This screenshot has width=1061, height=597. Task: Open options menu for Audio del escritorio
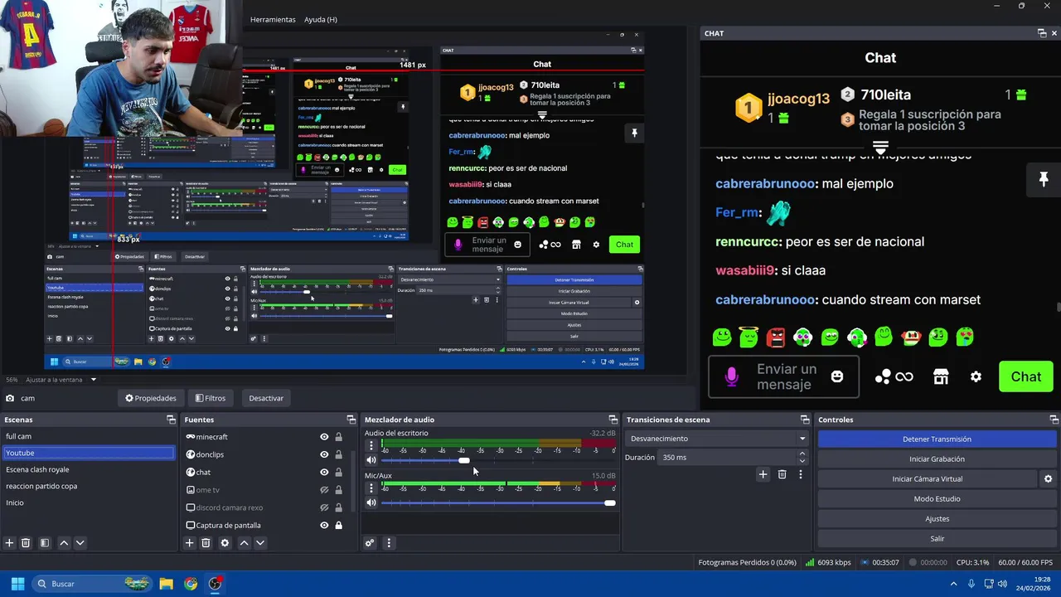pos(371,446)
